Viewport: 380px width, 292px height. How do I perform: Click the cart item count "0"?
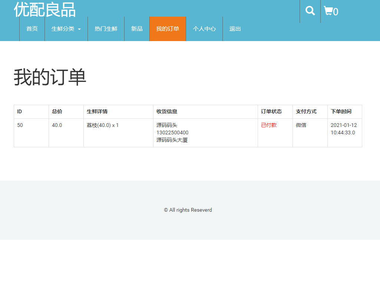[x=336, y=12]
